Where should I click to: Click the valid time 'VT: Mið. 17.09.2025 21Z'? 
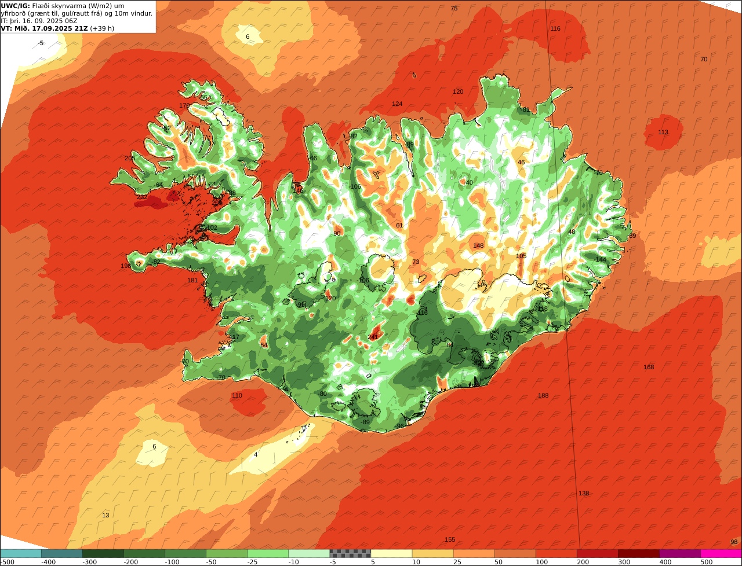[x=44, y=28]
